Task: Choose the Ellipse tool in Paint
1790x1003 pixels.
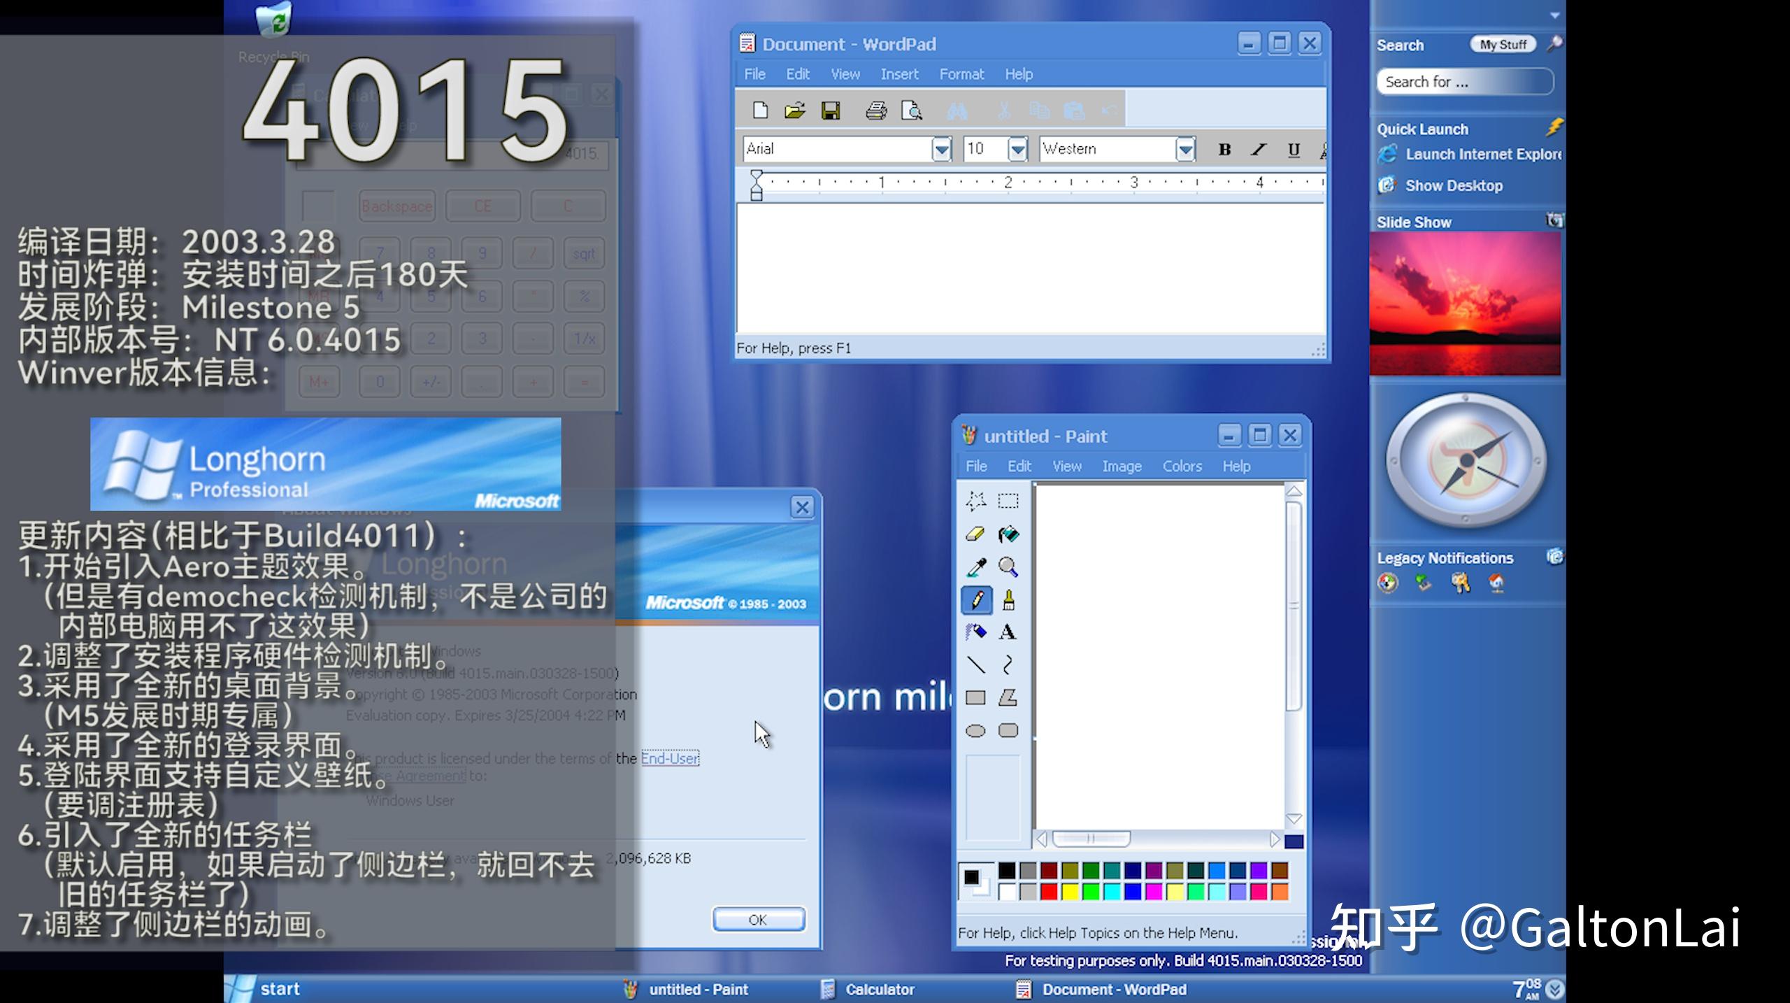Action: (x=975, y=731)
